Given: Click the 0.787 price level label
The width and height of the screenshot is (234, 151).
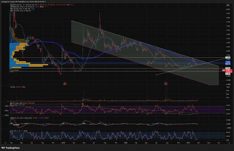Looking at the screenshot, I should coord(228,73).
